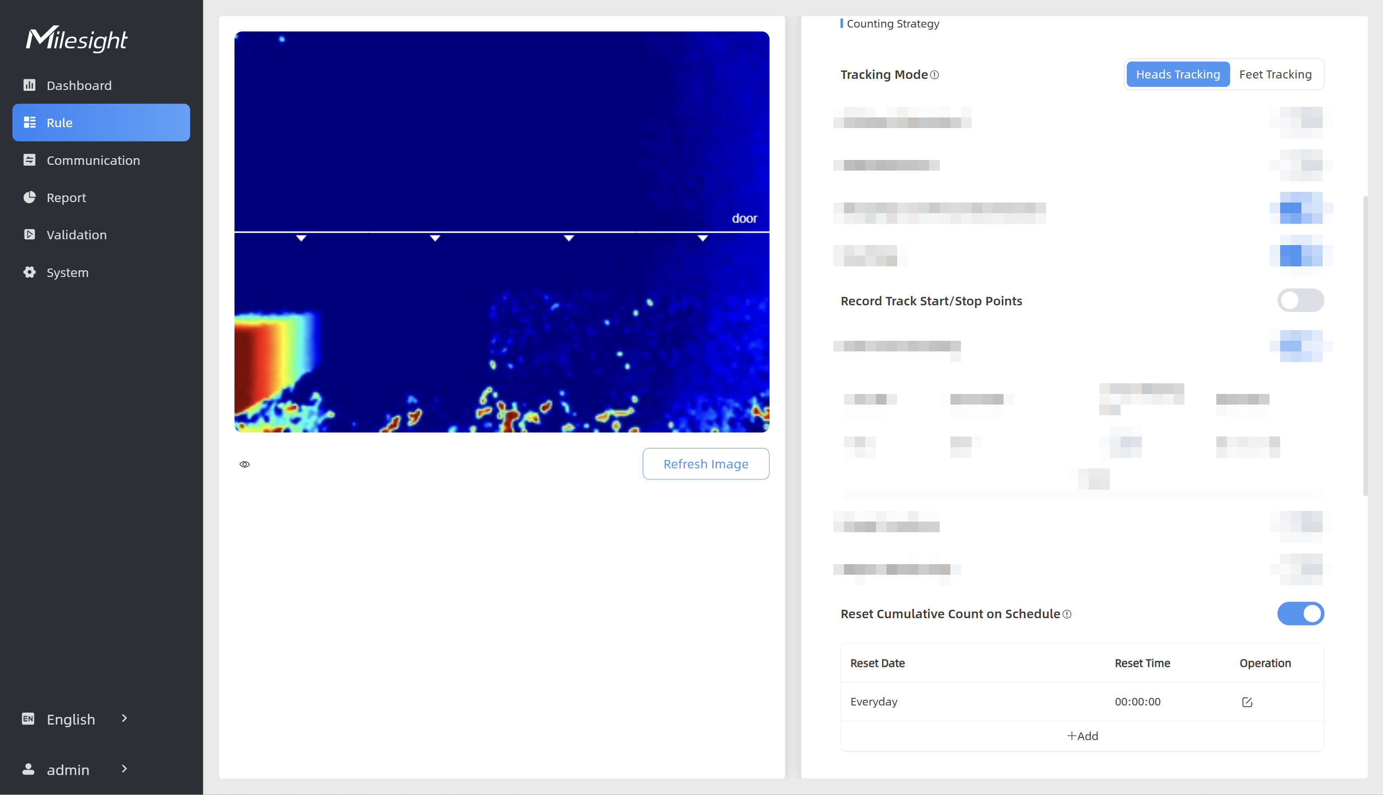
Task: Click info icon beside Reset Cumulative Count
Action: coord(1067,614)
